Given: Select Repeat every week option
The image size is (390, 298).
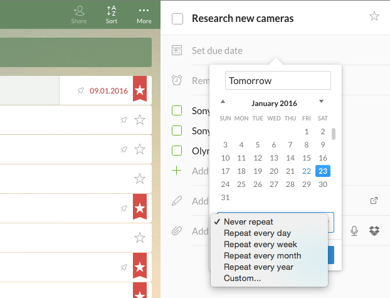Looking at the screenshot, I should pos(269,244).
